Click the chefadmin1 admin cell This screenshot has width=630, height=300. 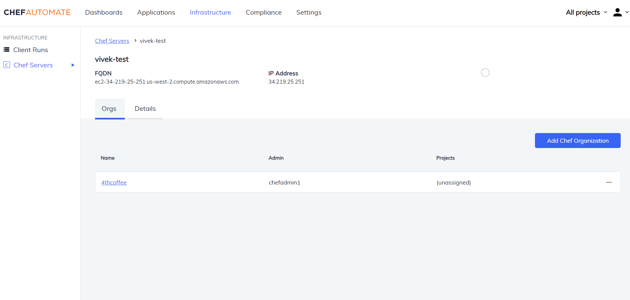(284, 183)
